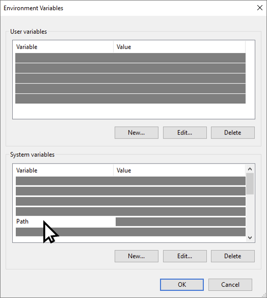The image size is (267, 298).
Task: Click the system variables scrollbar thumb
Action: (x=250, y=183)
